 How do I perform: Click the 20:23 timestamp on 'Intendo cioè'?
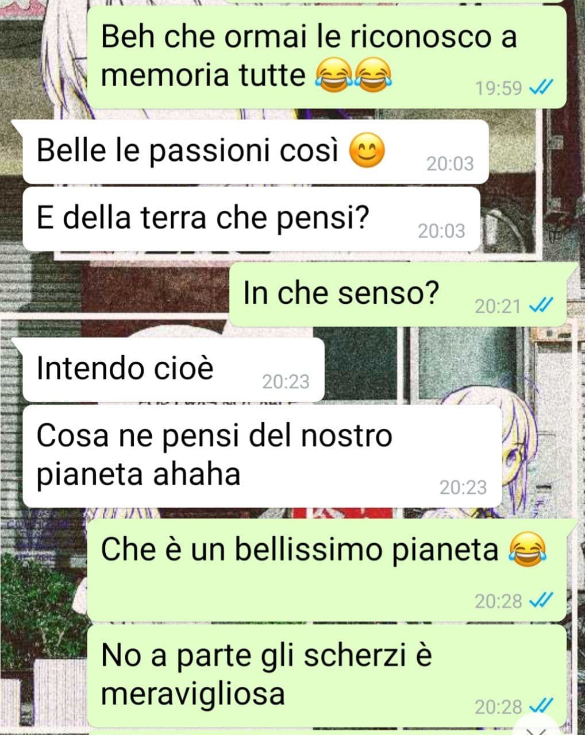(286, 381)
